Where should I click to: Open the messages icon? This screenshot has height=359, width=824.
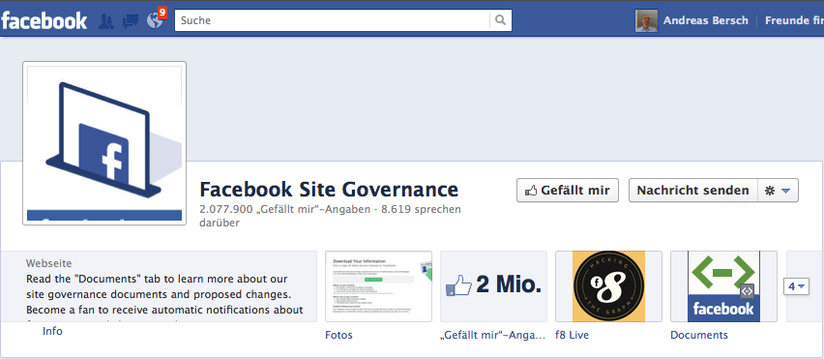point(131,21)
